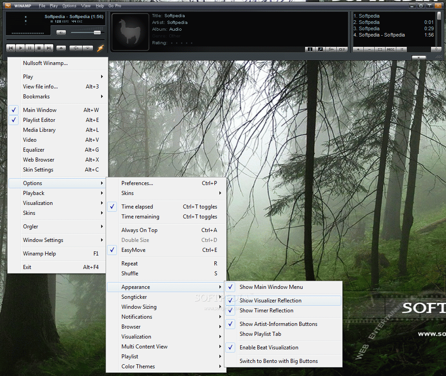
Task: Click the playlist list options button
Action: pyautogui.click(x=402, y=50)
